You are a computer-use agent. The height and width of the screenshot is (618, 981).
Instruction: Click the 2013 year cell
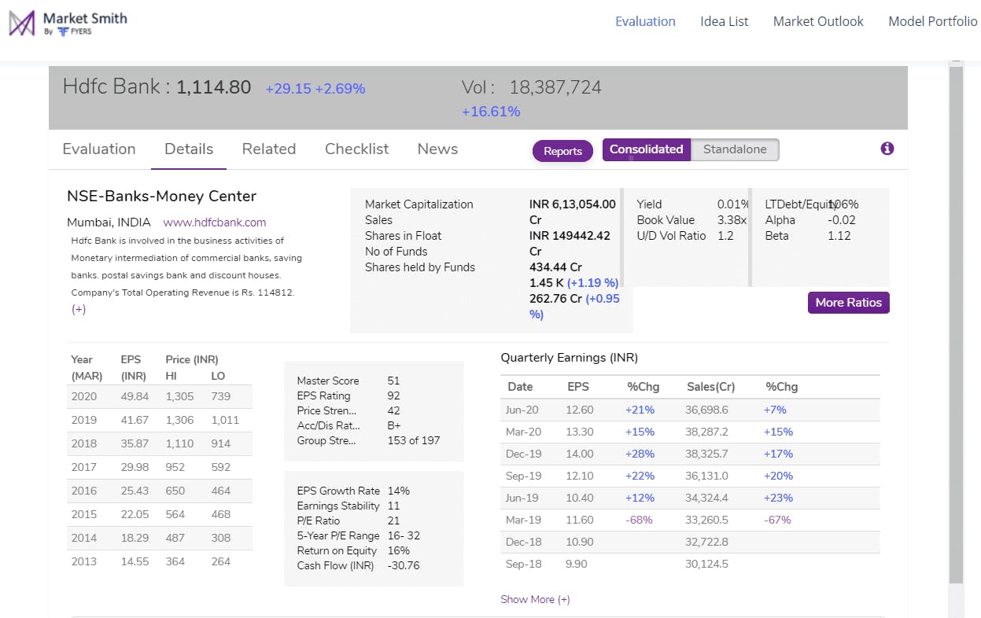84,561
